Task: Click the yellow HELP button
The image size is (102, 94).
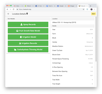Action: [x=93, y=14]
